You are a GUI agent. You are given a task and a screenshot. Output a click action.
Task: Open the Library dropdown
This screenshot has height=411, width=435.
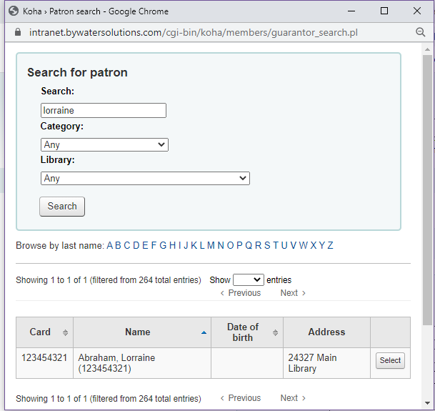click(145, 178)
